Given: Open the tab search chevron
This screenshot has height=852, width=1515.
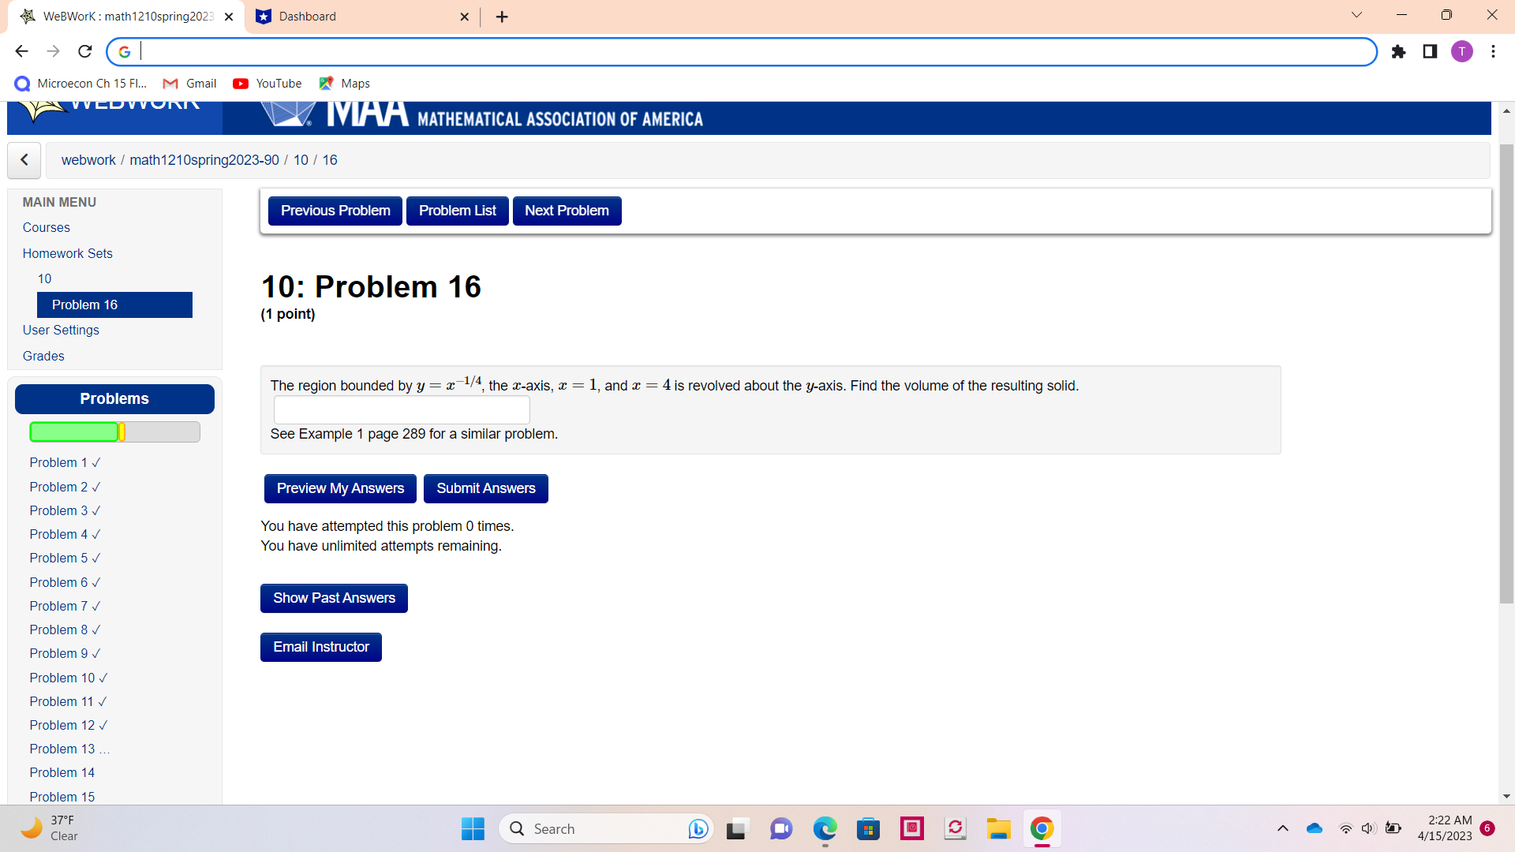Looking at the screenshot, I should pyautogui.click(x=1356, y=14).
